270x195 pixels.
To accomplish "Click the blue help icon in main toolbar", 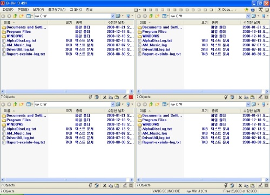I will tap(253, 10).
